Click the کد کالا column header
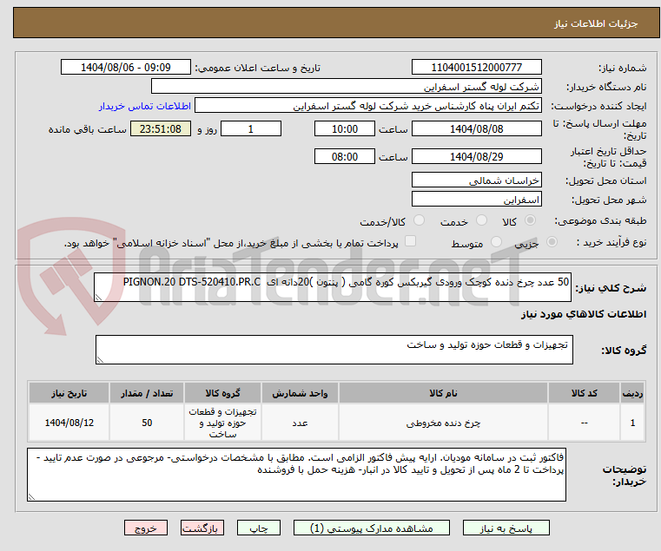This screenshot has width=661, height=551. point(585,393)
